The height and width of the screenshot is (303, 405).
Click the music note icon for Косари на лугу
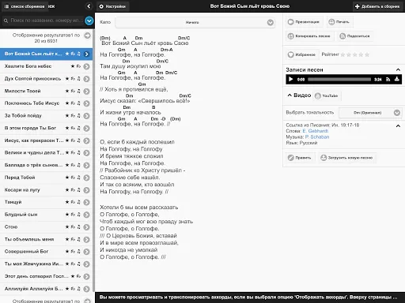point(78,190)
